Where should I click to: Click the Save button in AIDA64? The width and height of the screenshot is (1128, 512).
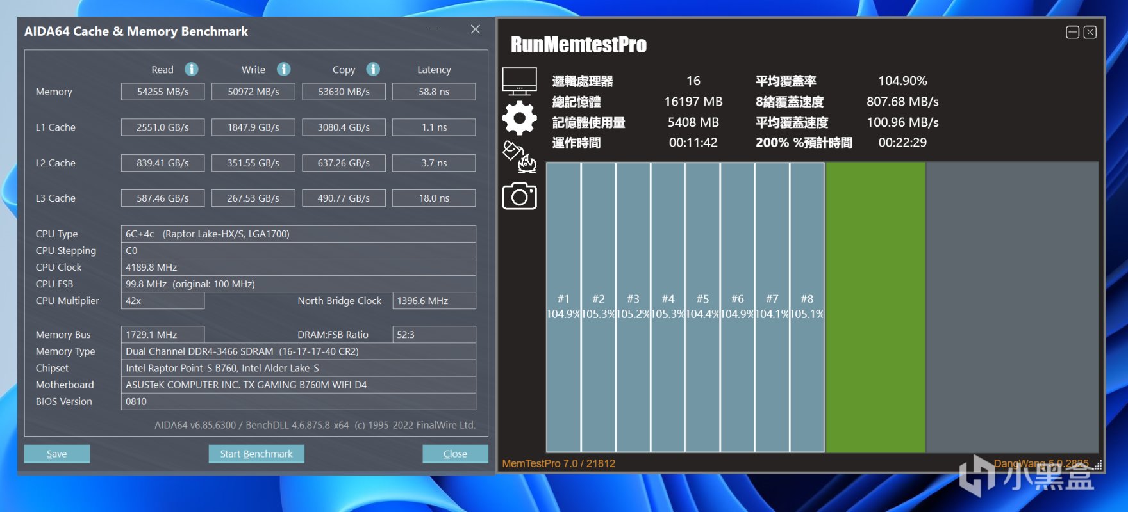(57, 454)
